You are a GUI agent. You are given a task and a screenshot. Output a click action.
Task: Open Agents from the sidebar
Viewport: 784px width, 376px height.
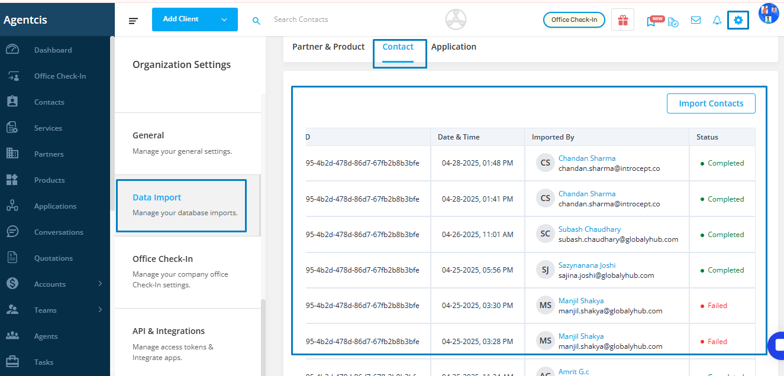tap(46, 336)
